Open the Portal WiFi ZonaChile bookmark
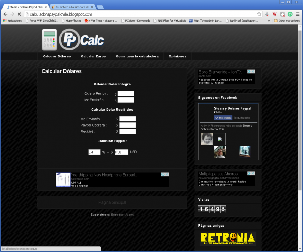Image resolution: width=303 pixels, height=252 pixels. pyautogui.click(x=42, y=21)
